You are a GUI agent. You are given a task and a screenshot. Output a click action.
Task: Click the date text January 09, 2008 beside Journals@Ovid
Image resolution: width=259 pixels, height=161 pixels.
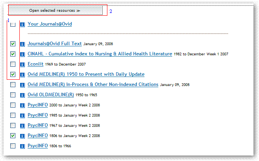(x=98, y=44)
